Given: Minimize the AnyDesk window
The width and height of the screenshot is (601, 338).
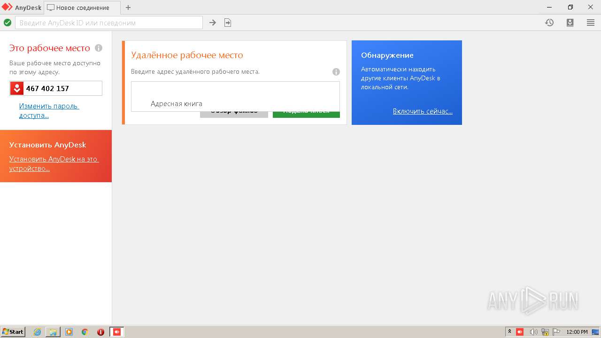Looking at the screenshot, I should tap(549, 7).
